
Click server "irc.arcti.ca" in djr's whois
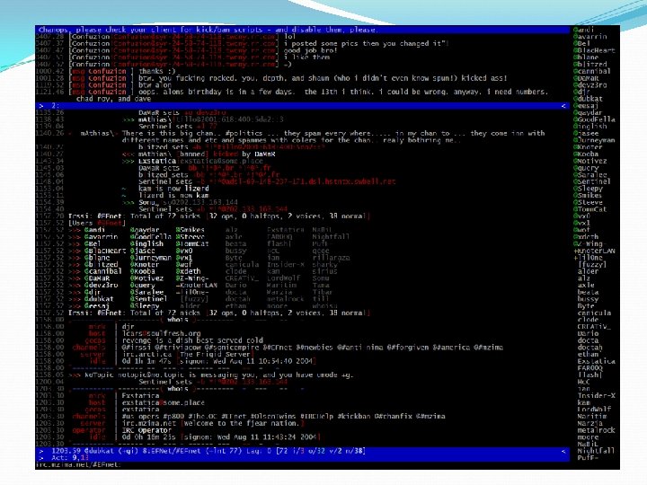point(146,355)
